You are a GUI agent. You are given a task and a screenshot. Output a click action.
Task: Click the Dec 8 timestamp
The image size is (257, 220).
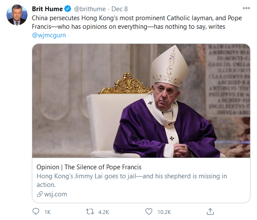click(x=119, y=9)
